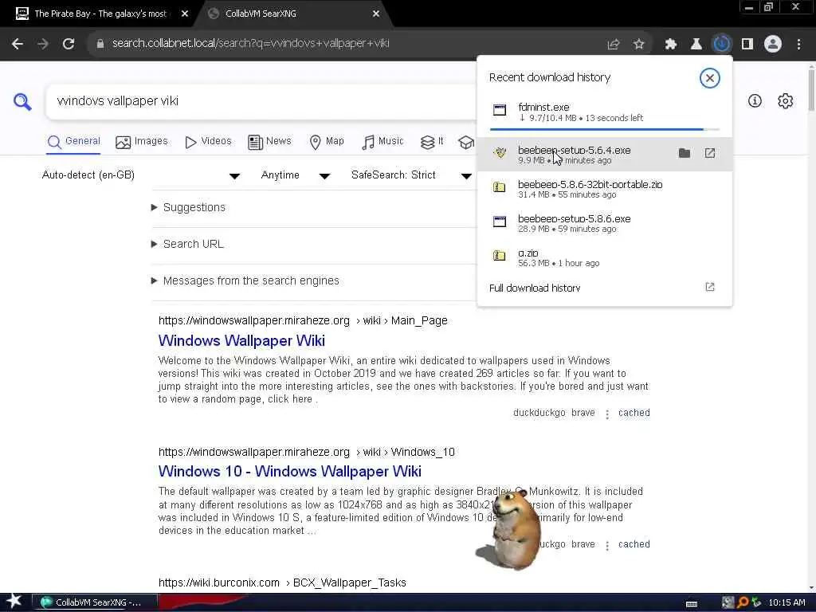Switch to the It search tab
This screenshot has height=612, width=816.
[432, 142]
